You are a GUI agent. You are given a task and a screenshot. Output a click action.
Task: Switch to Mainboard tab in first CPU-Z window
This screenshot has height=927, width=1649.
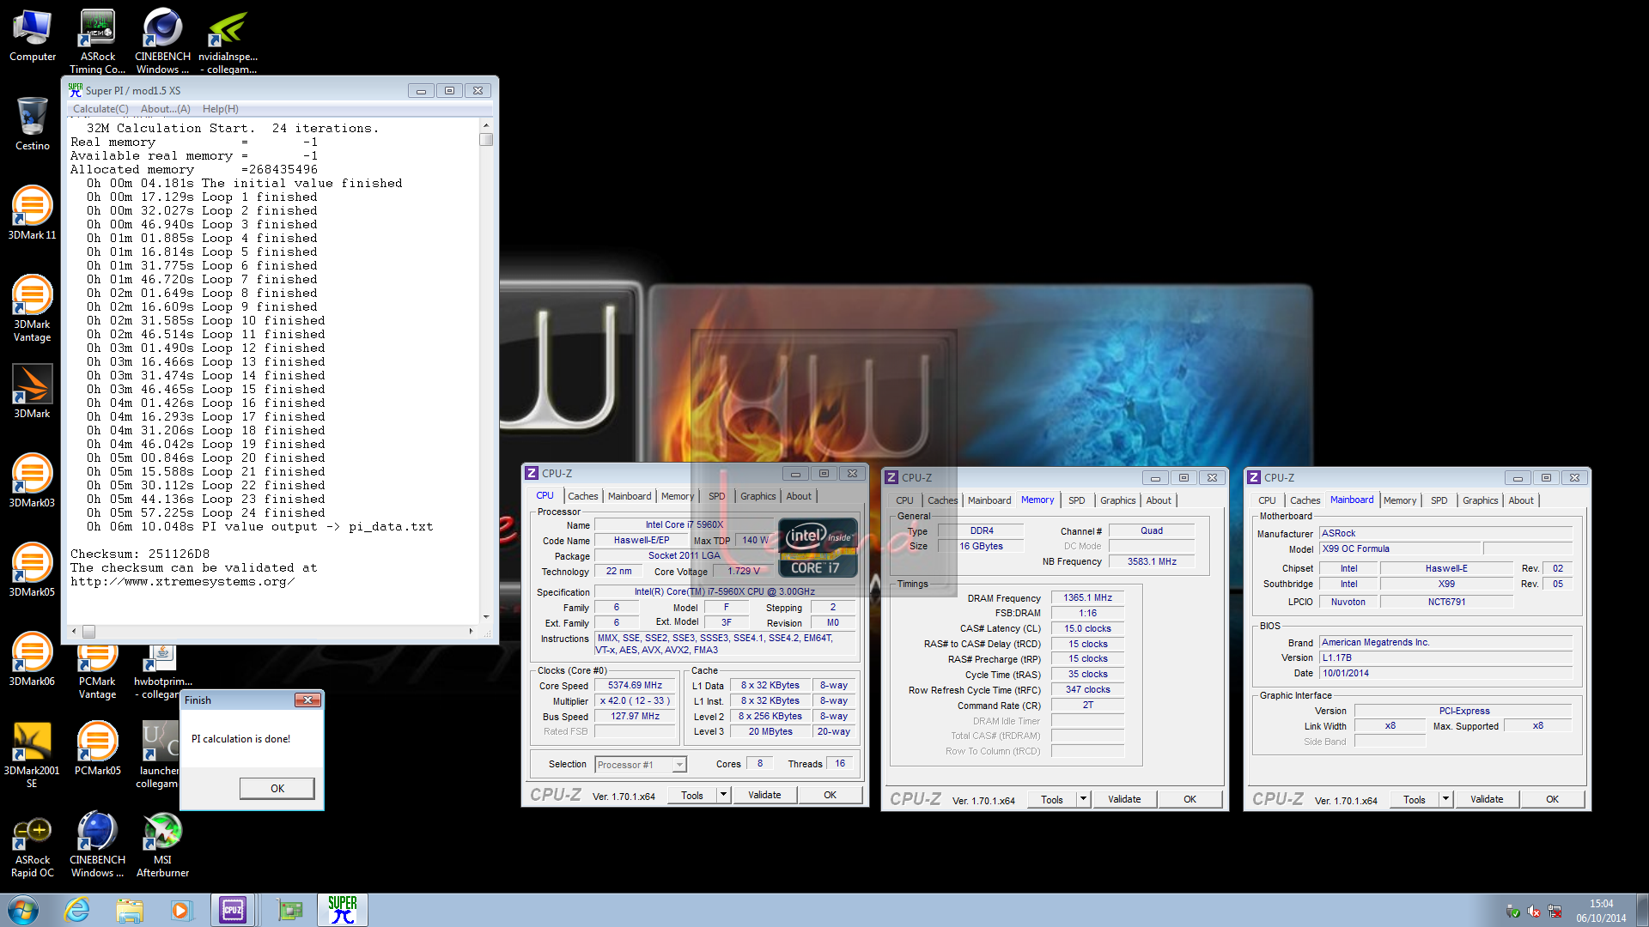[630, 496]
